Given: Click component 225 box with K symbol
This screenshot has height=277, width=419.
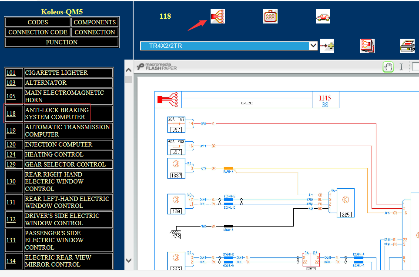Looking at the screenshot, I should click(345, 203).
